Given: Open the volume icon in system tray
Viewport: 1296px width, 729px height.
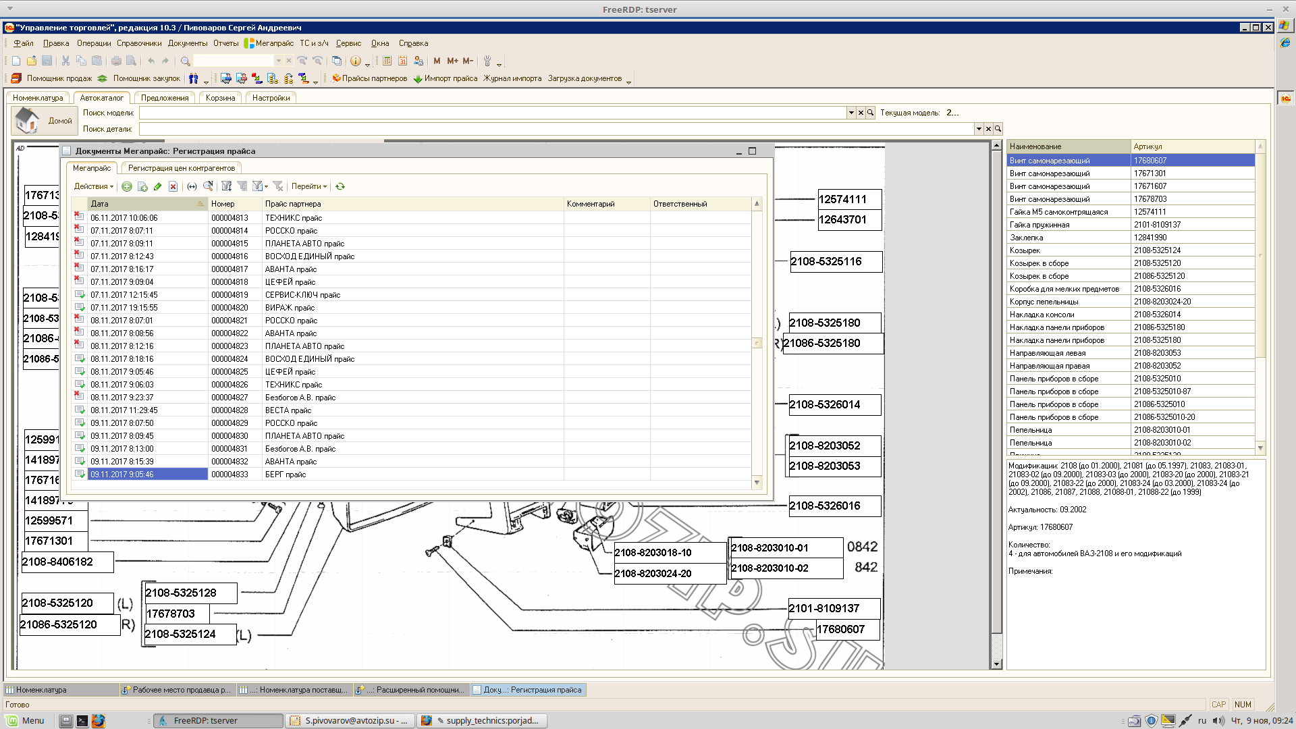Looking at the screenshot, I should pyautogui.click(x=1218, y=721).
